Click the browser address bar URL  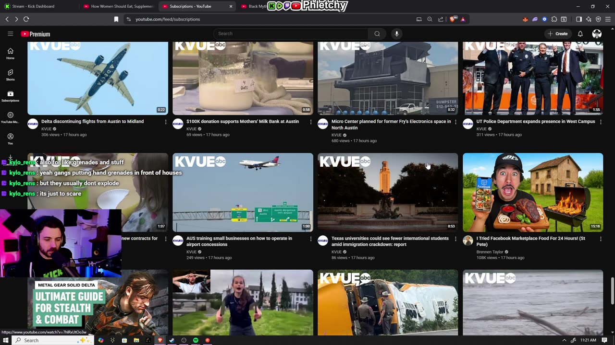168,19
